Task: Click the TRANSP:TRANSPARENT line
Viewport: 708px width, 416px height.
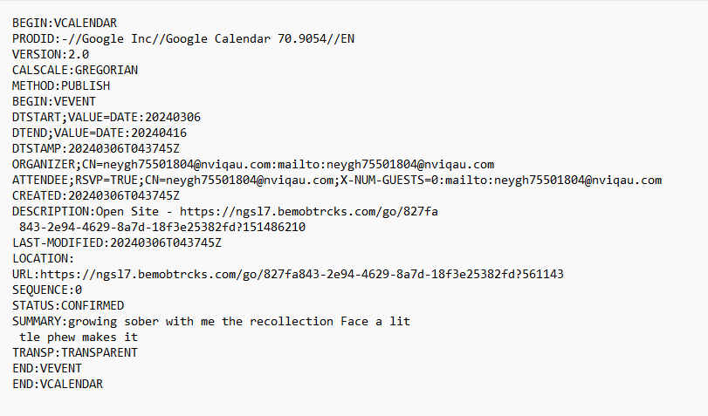Action: click(75, 352)
